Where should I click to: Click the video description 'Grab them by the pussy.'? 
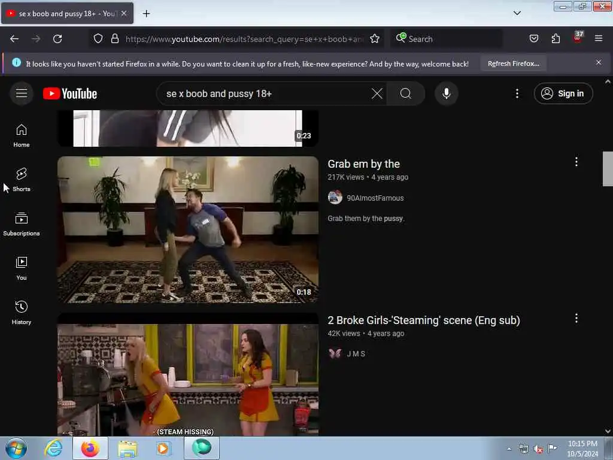366,218
